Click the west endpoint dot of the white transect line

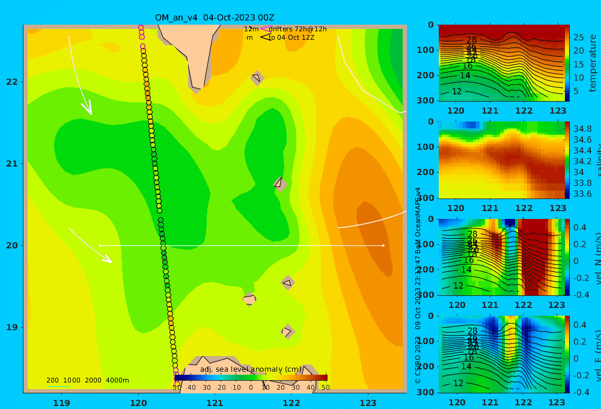100,245
